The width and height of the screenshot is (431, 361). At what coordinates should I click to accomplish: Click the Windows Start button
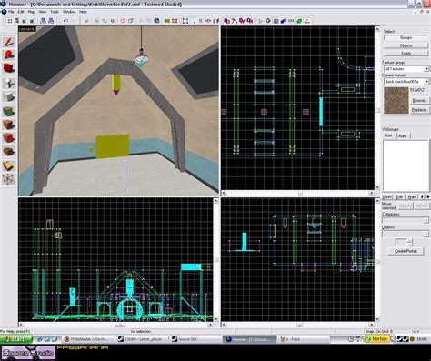(x=16, y=339)
